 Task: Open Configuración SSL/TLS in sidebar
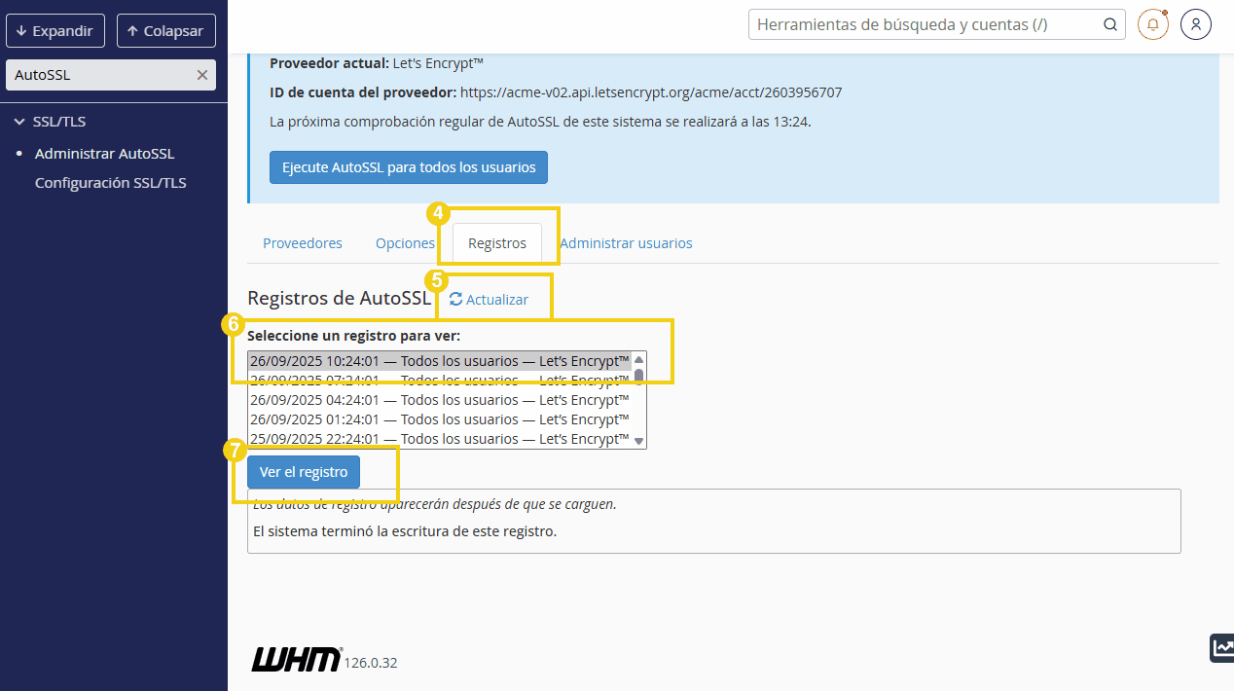(110, 183)
